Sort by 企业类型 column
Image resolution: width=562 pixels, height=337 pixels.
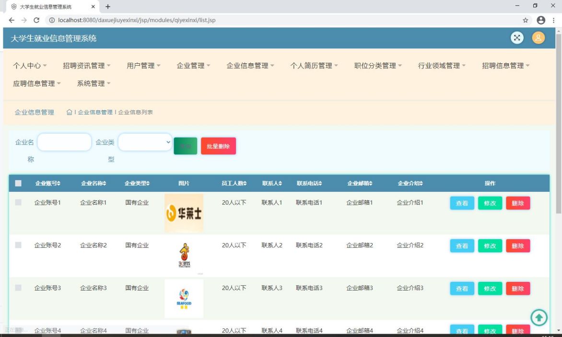(x=137, y=183)
